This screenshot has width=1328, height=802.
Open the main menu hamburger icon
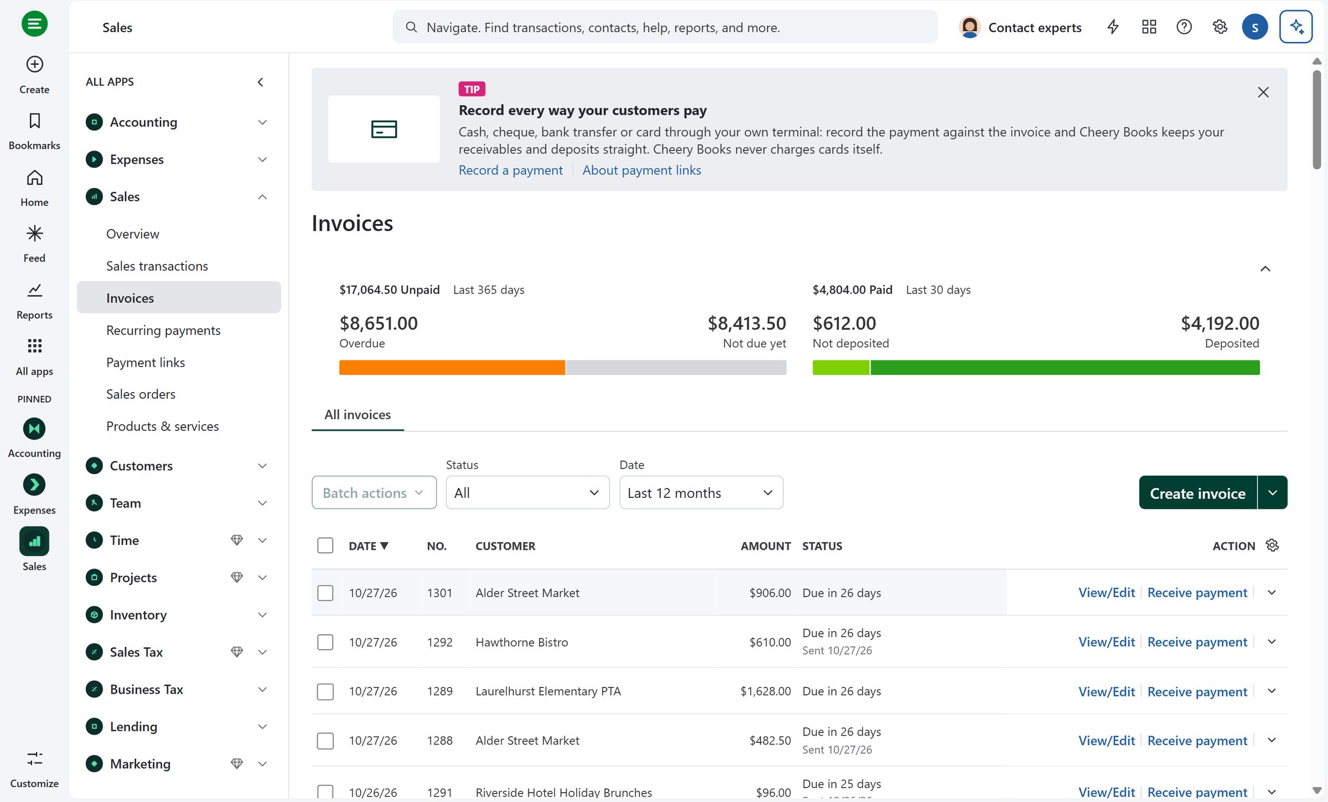(34, 24)
